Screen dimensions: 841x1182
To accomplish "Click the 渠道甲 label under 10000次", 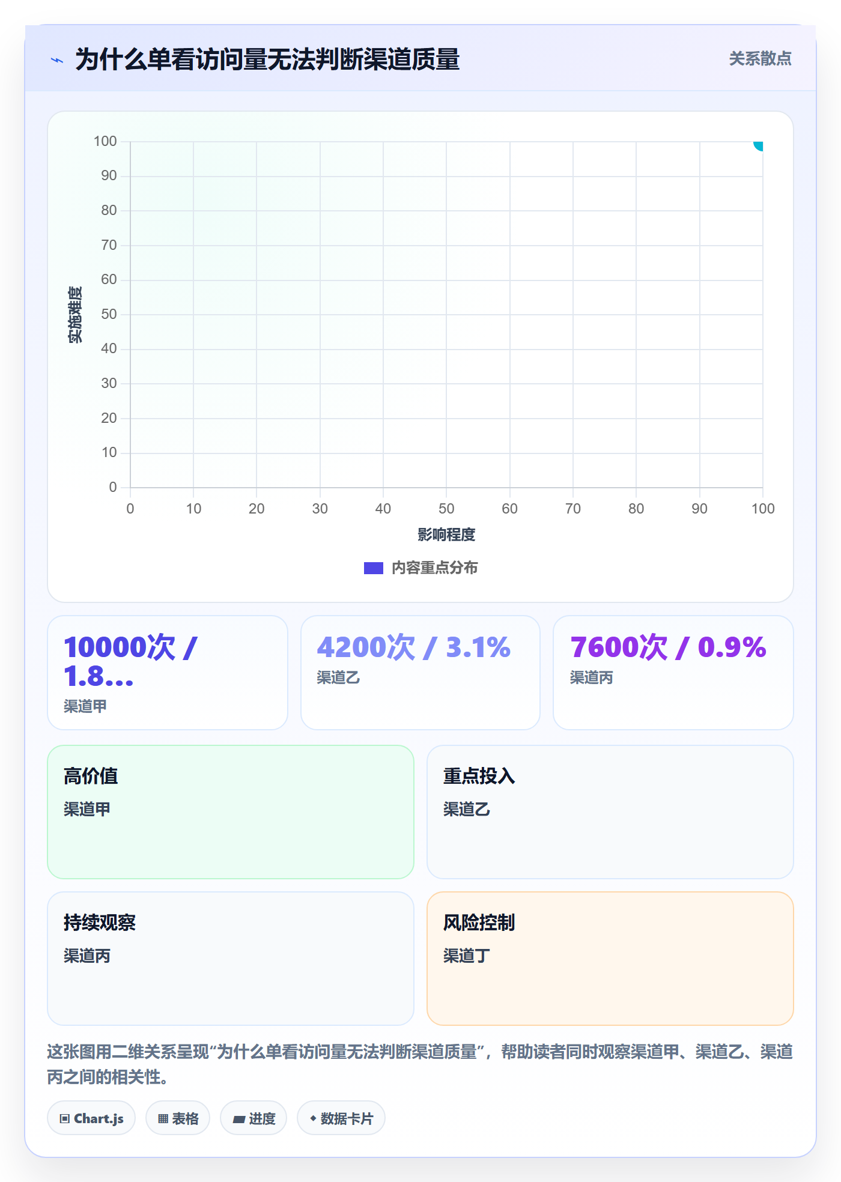I will tap(85, 706).
